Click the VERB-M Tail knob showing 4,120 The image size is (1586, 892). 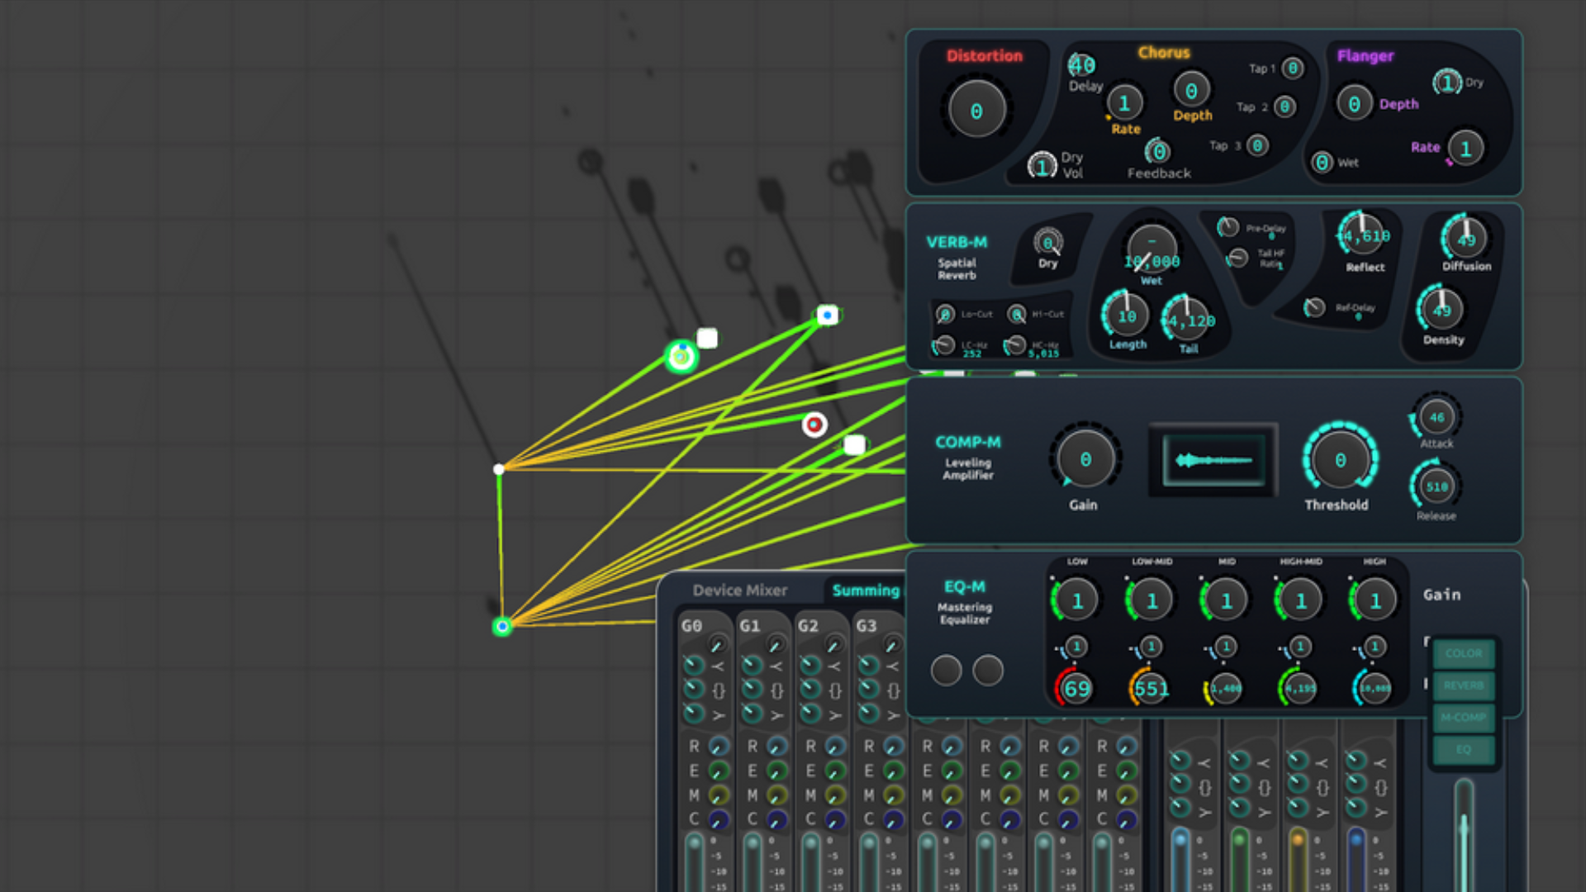(1187, 320)
